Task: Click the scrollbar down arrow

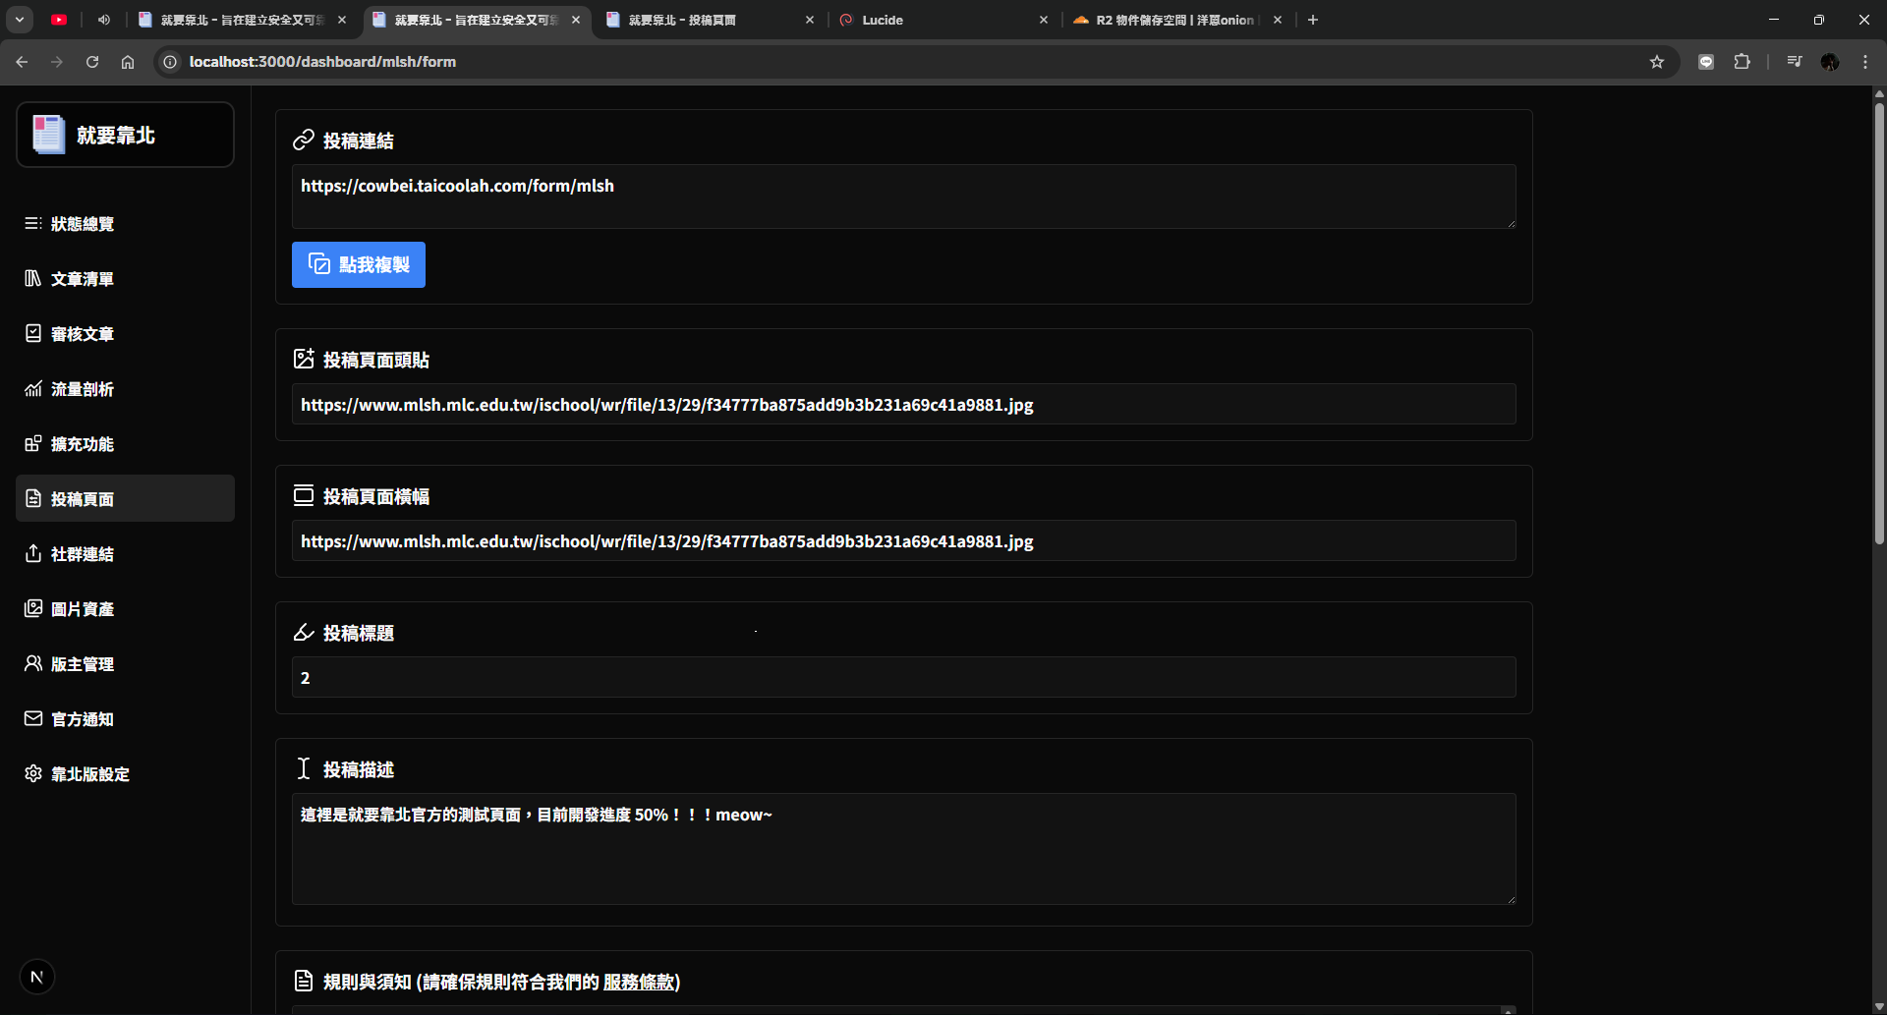Action: pyautogui.click(x=1879, y=1007)
